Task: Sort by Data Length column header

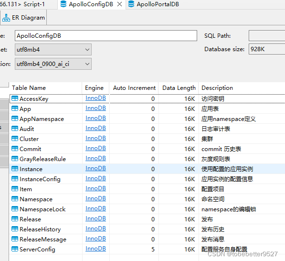Action: [x=179, y=88]
